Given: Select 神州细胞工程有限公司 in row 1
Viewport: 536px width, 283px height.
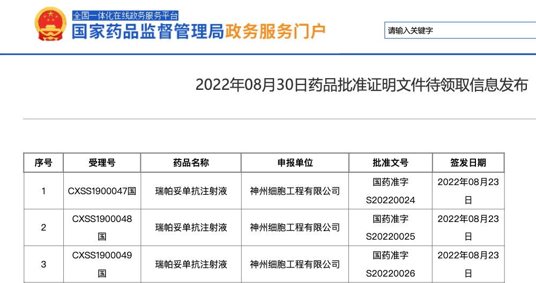Looking at the screenshot, I should tap(295, 191).
